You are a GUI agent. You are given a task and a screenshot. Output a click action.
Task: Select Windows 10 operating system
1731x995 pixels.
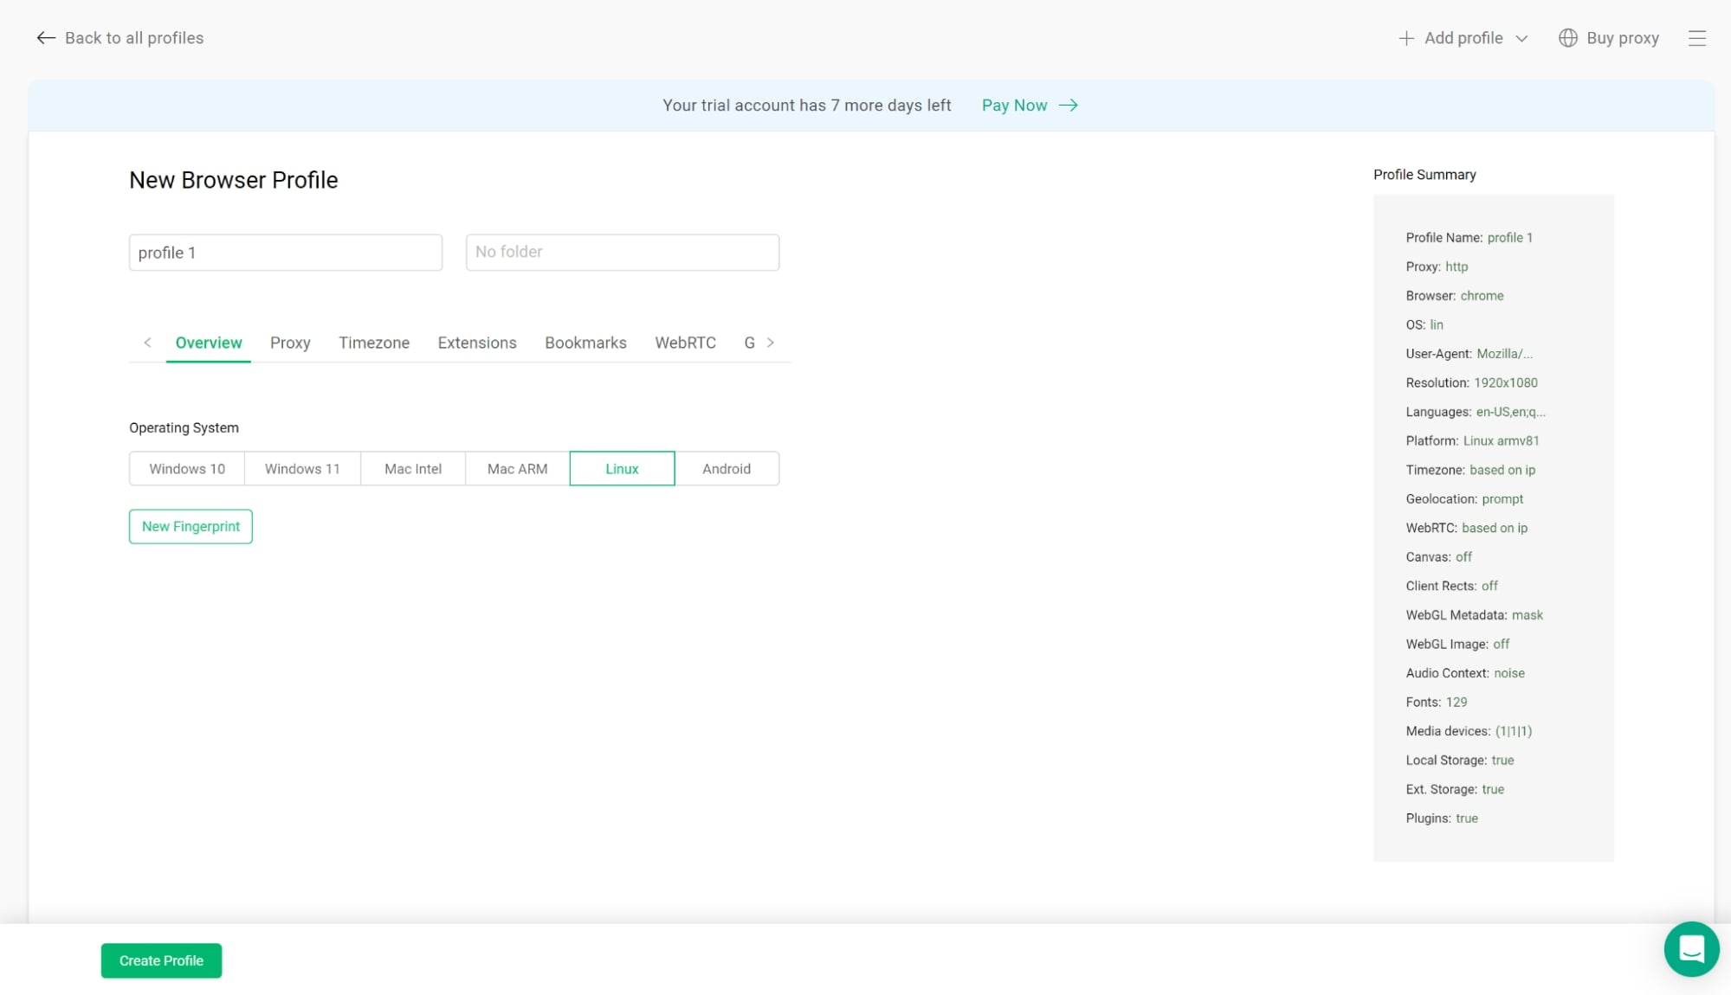tap(185, 468)
